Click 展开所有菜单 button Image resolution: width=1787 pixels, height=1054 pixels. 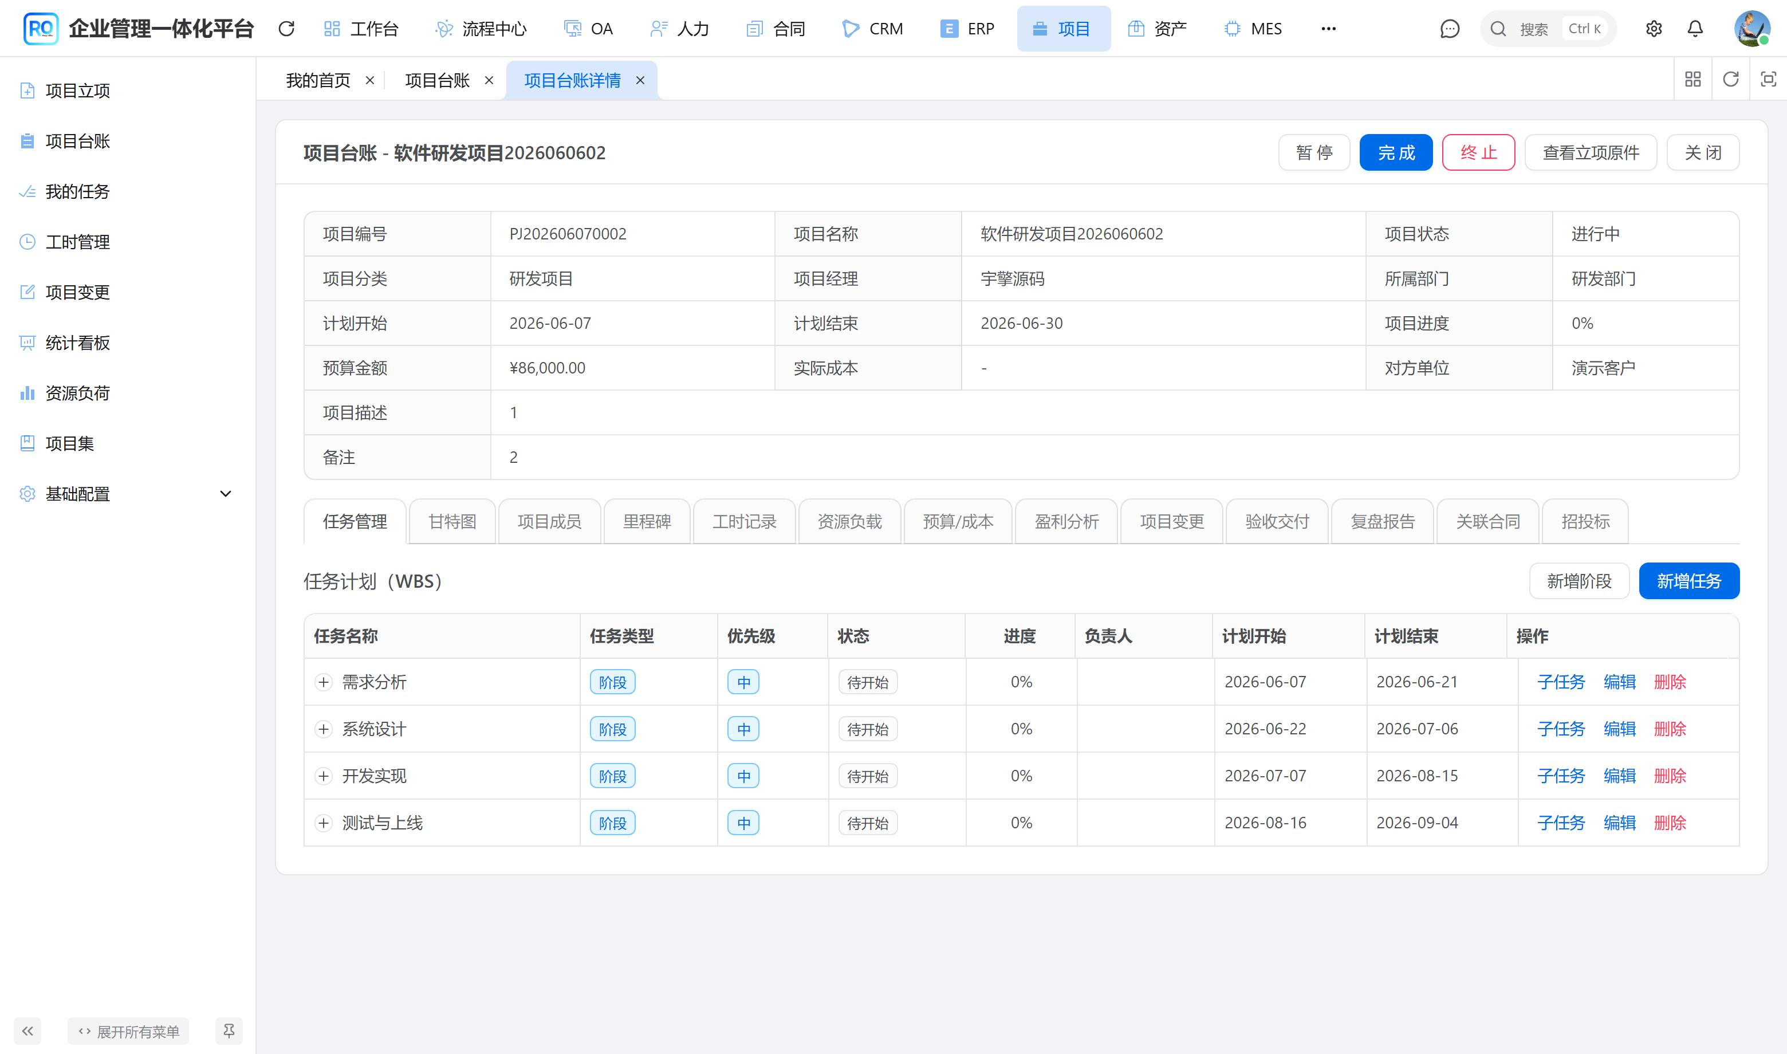pyautogui.click(x=128, y=1031)
